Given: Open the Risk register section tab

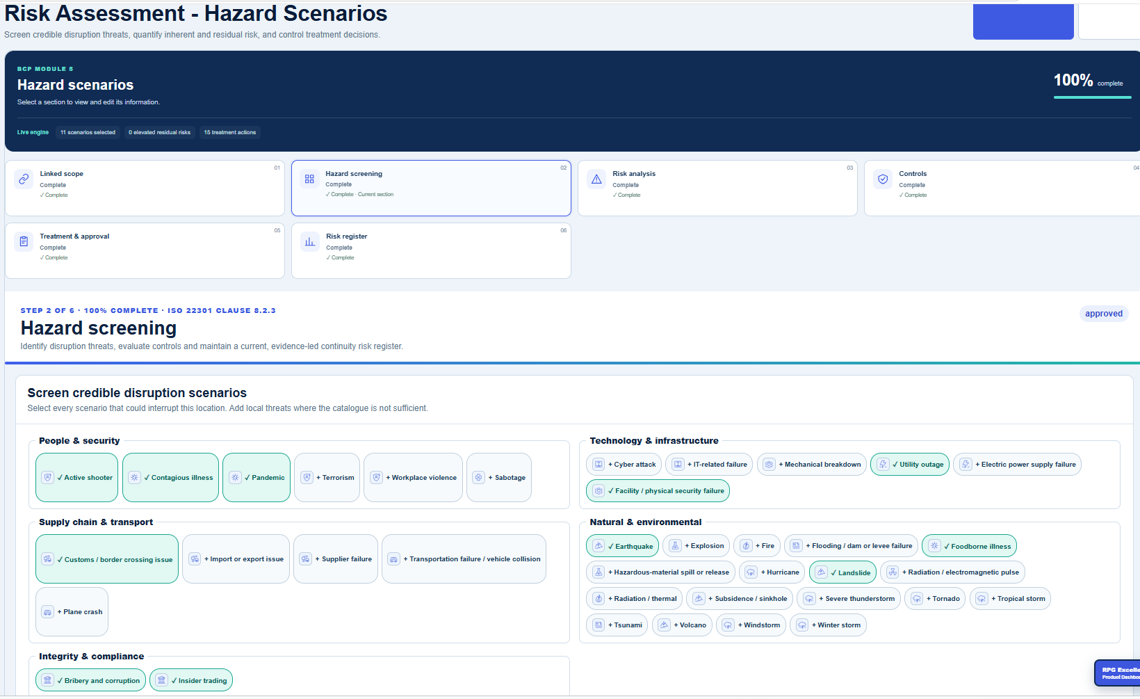Looking at the screenshot, I should pyautogui.click(x=431, y=250).
